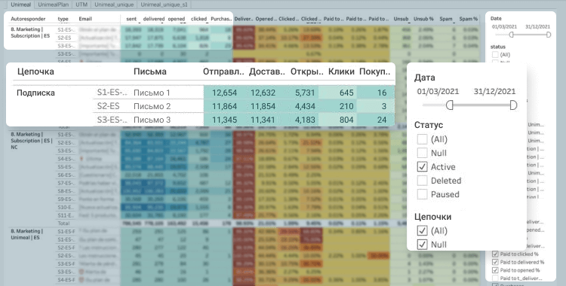
Task: Toggle the Paid to delivered % checkbox
Action: (x=495, y=262)
